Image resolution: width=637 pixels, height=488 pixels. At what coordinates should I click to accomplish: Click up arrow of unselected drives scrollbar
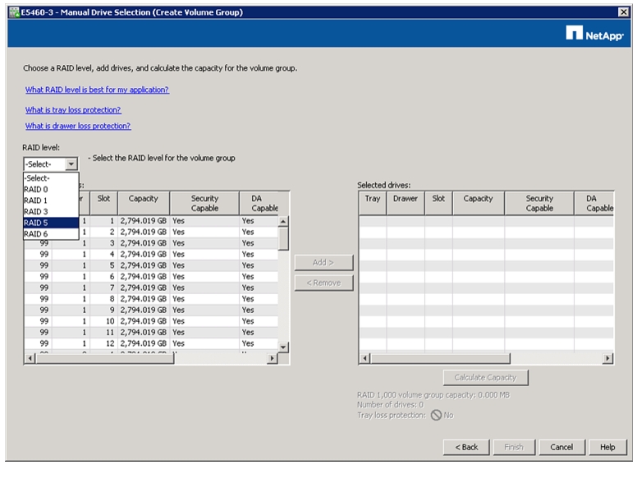283,221
